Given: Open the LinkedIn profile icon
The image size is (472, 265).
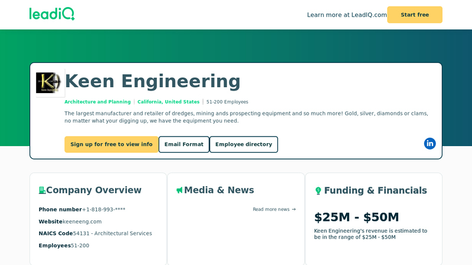Looking at the screenshot, I should [430, 144].
